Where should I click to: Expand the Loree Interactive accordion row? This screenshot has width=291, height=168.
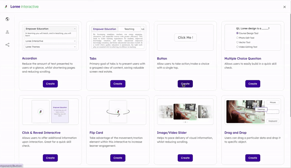coord(50,41)
